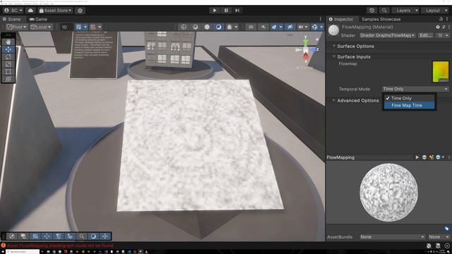Toggle grid snapping button

click(78, 27)
